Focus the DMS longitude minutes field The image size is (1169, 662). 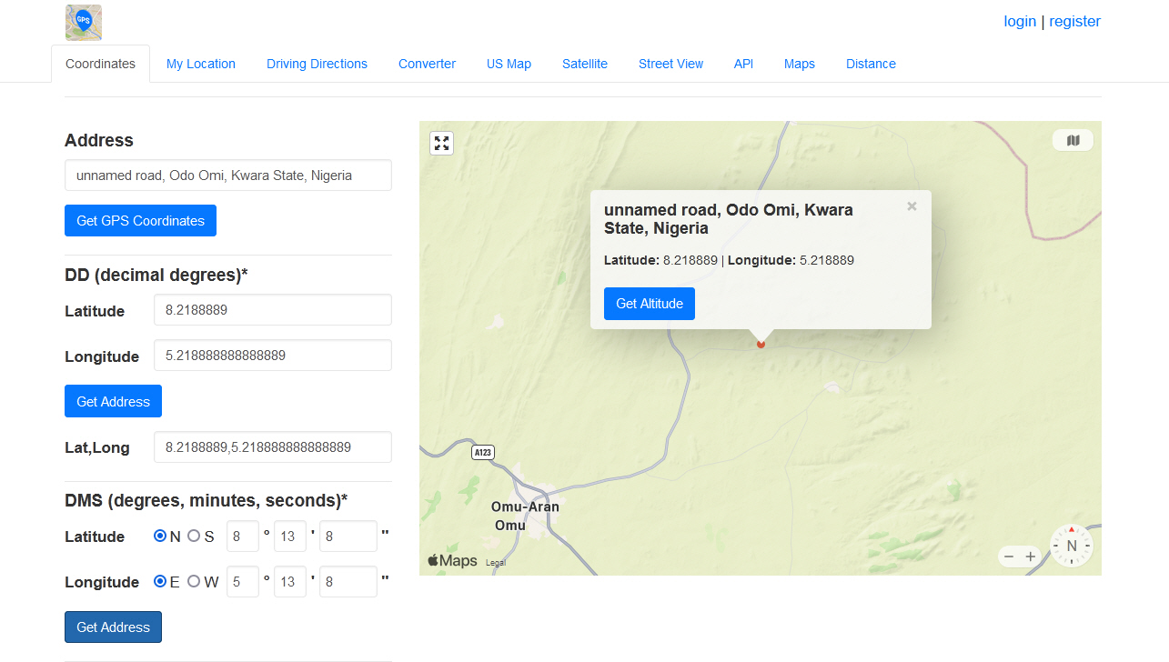tap(290, 582)
